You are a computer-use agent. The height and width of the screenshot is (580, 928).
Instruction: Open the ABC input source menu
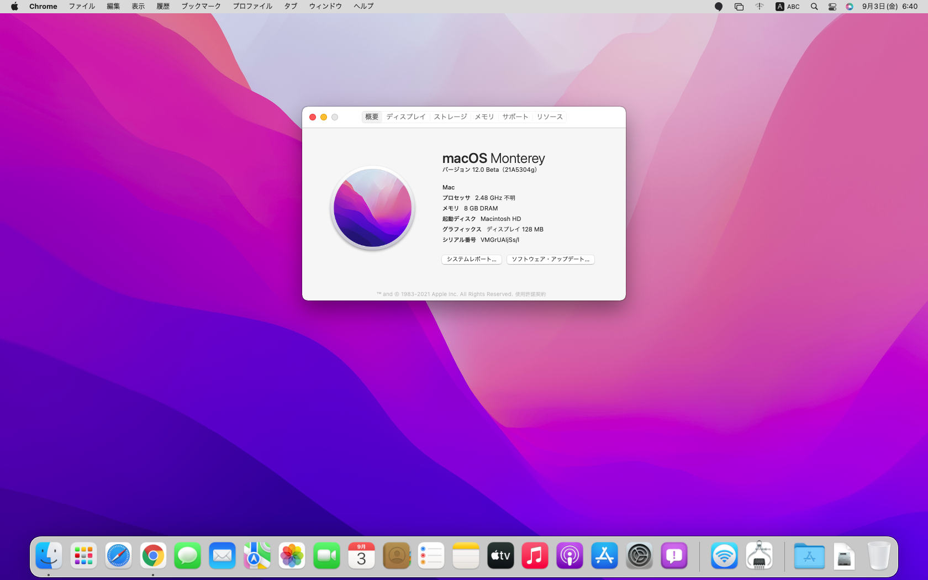[788, 7]
